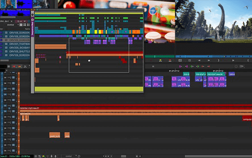252x158 pixels.
Task: Toggle the mute button on the bottom audio track
Action: click(x=5, y=151)
